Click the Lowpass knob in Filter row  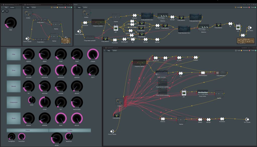[x=93, y=54]
